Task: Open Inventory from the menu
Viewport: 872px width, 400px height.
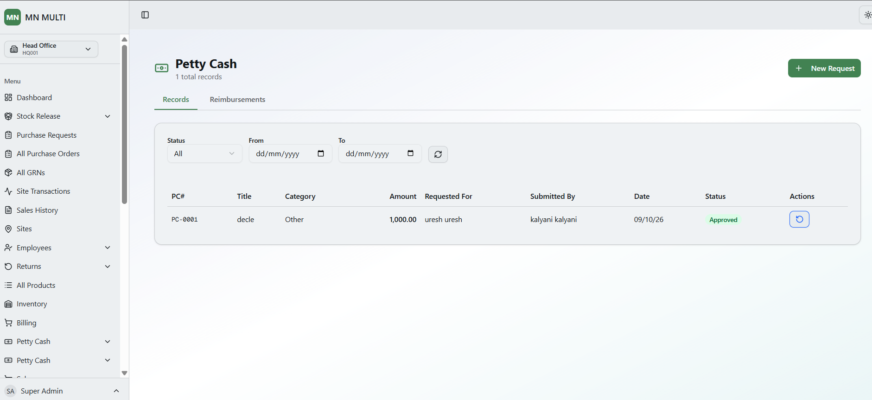Action: (x=32, y=304)
